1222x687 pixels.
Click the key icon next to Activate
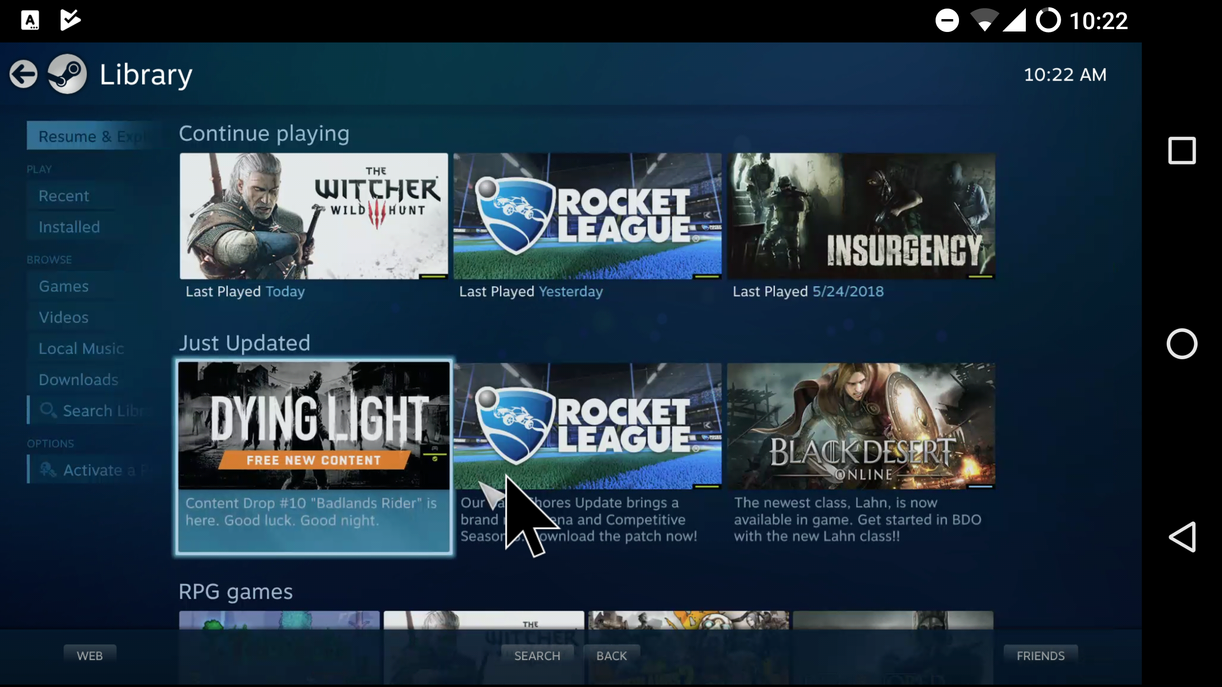coord(48,469)
